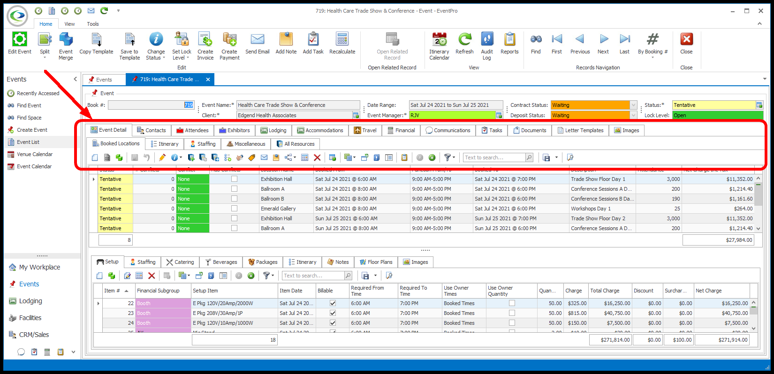Open the Client lookup dropdown button
This screenshot has width=774, height=374.
356,115
